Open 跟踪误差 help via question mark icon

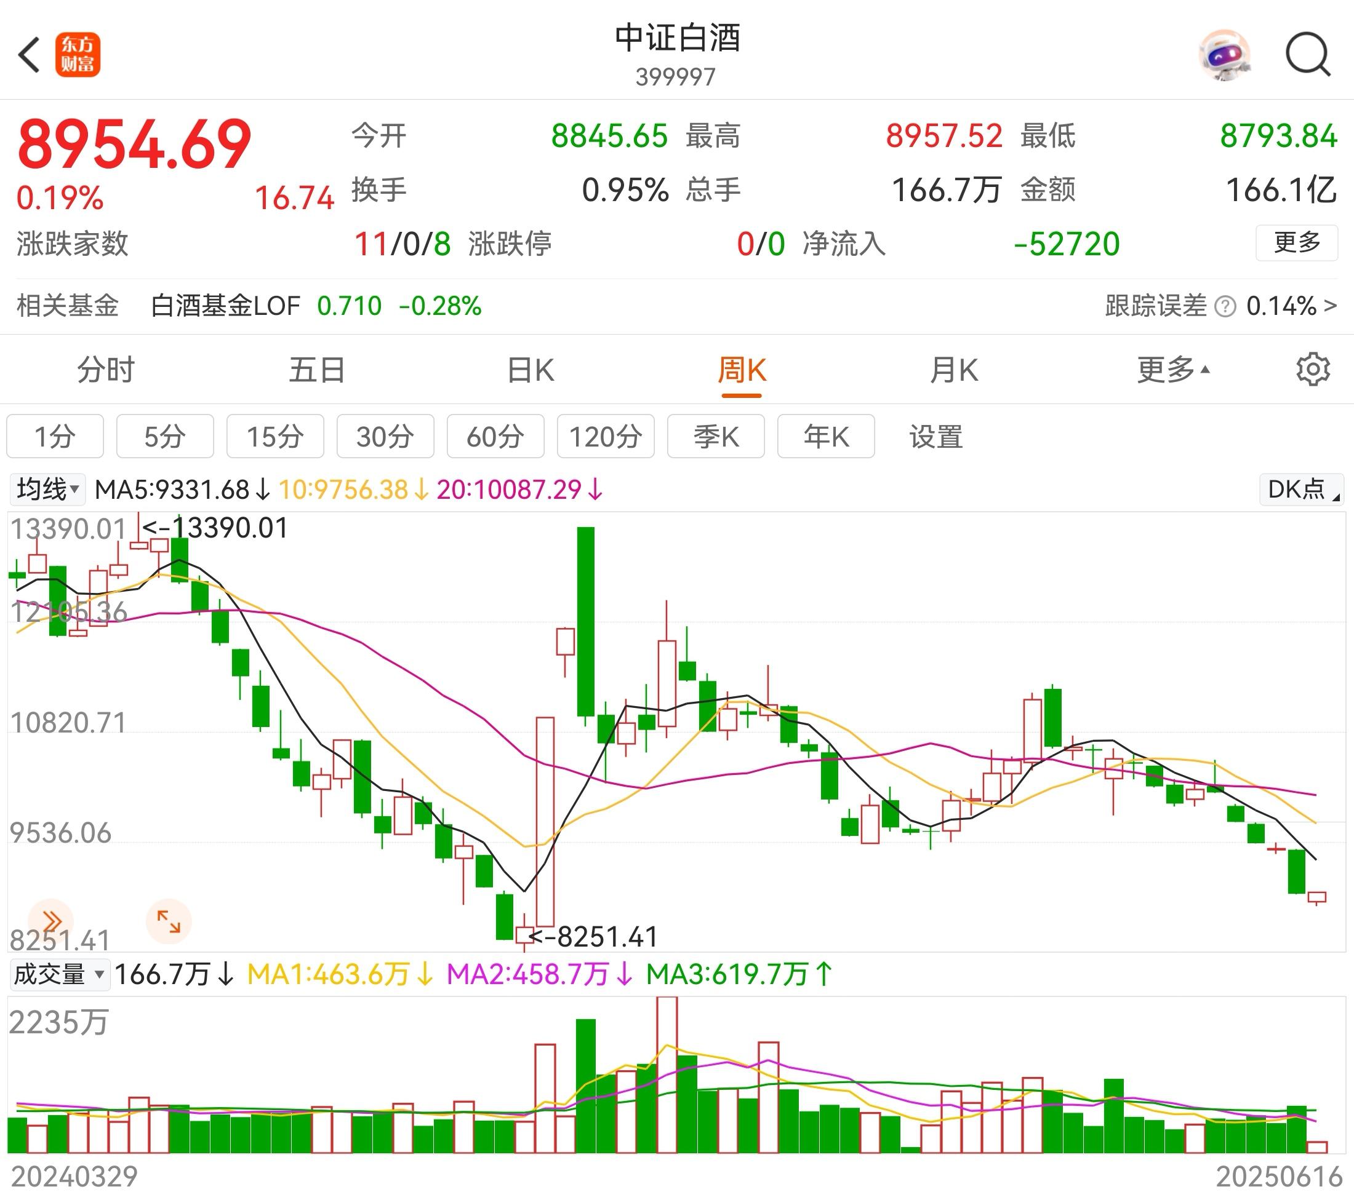[1227, 306]
